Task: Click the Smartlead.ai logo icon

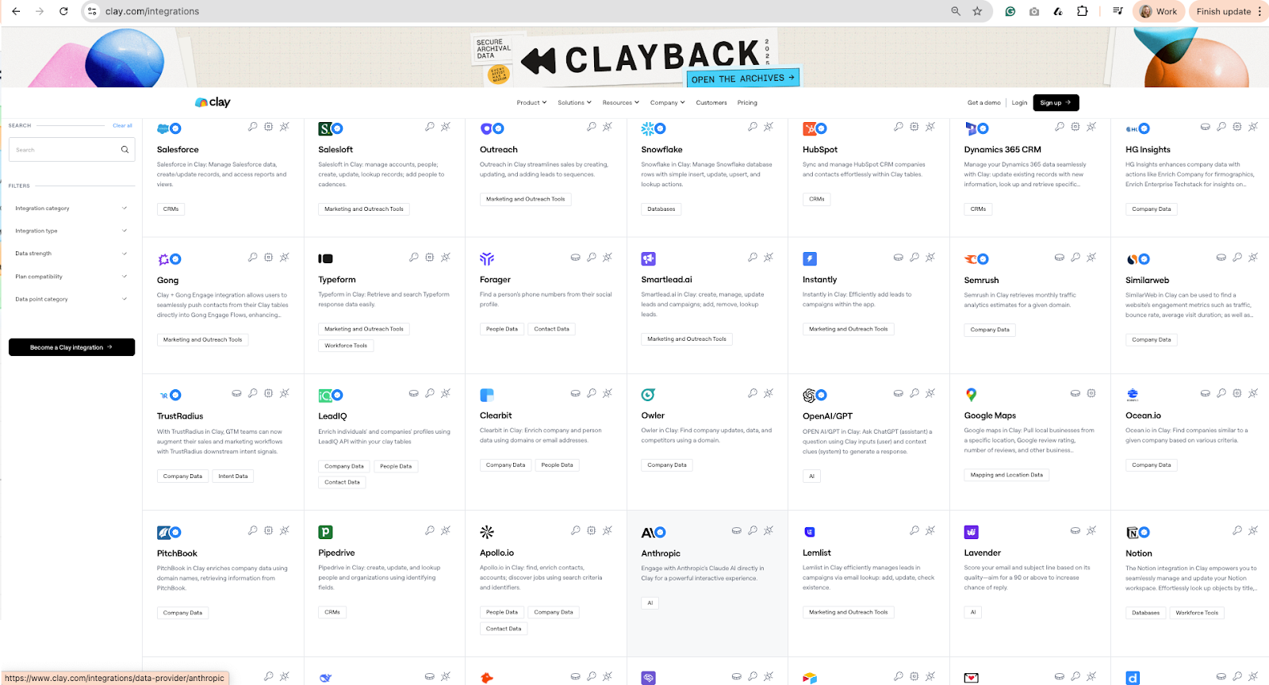Action: tap(648, 258)
